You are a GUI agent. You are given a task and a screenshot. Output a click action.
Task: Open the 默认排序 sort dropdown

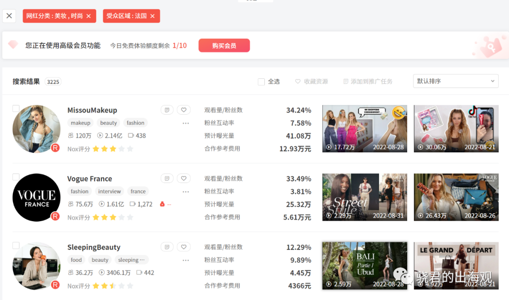click(456, 81)
